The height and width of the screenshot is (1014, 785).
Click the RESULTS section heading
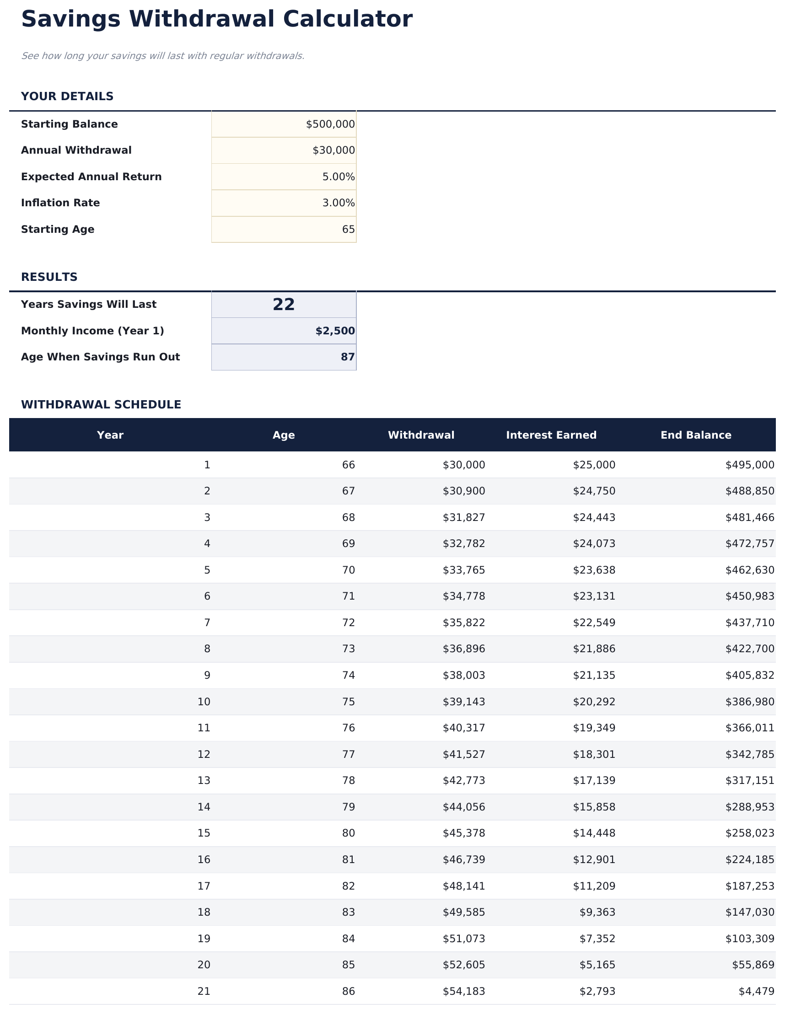(49, 277)
